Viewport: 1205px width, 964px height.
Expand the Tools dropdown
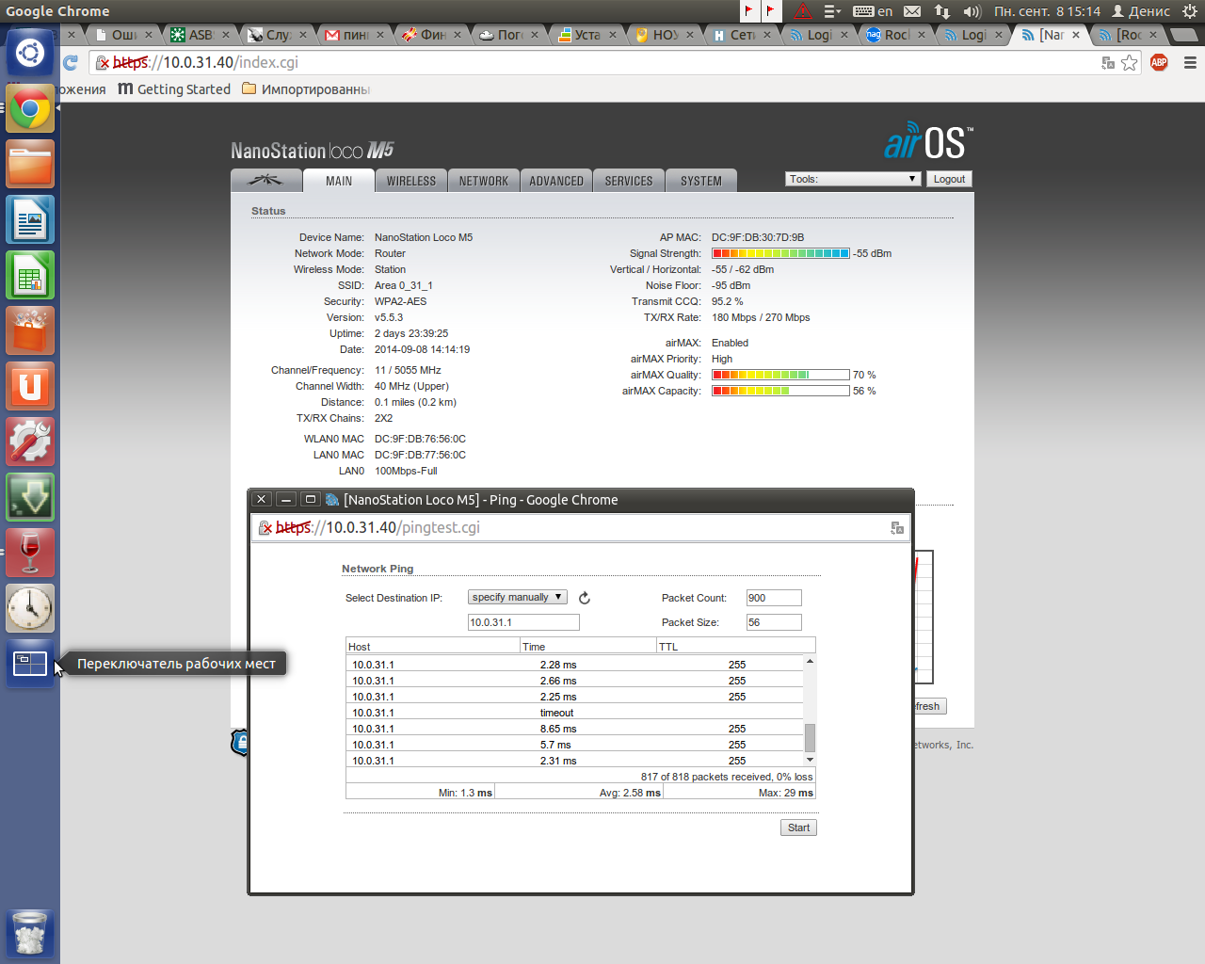853,179
